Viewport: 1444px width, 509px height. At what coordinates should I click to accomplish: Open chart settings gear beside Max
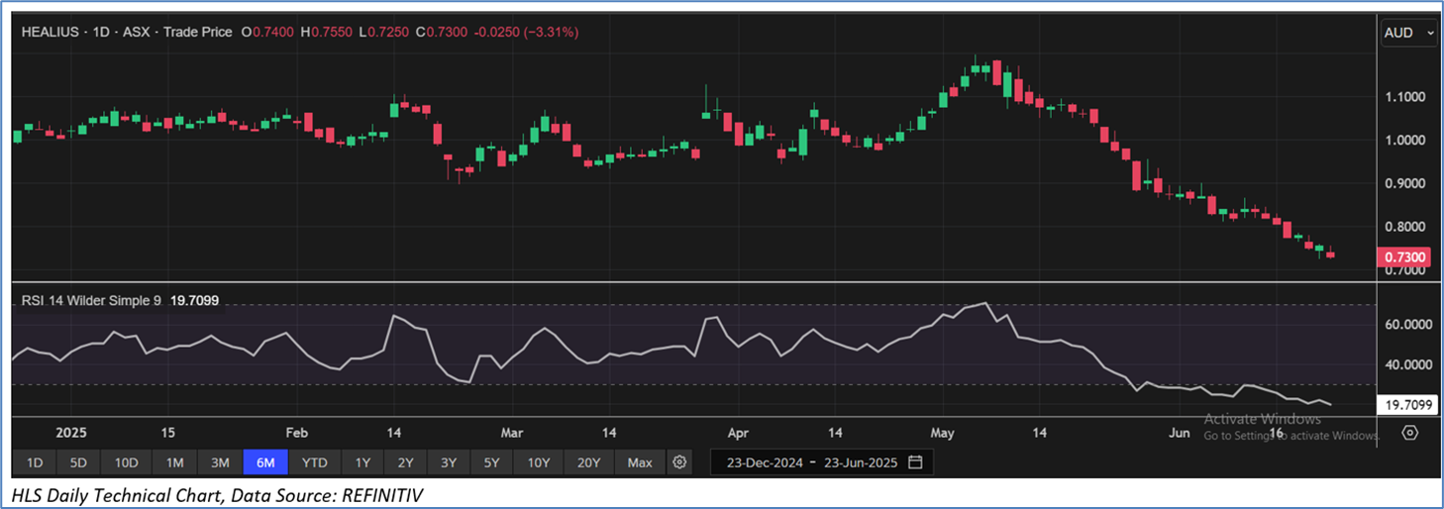(679, 462)
